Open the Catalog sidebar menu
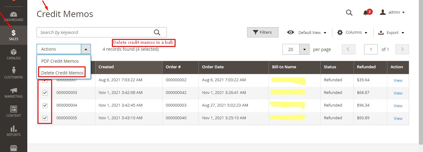Screen dimensions: 423x152 click(x=13, y=55)
